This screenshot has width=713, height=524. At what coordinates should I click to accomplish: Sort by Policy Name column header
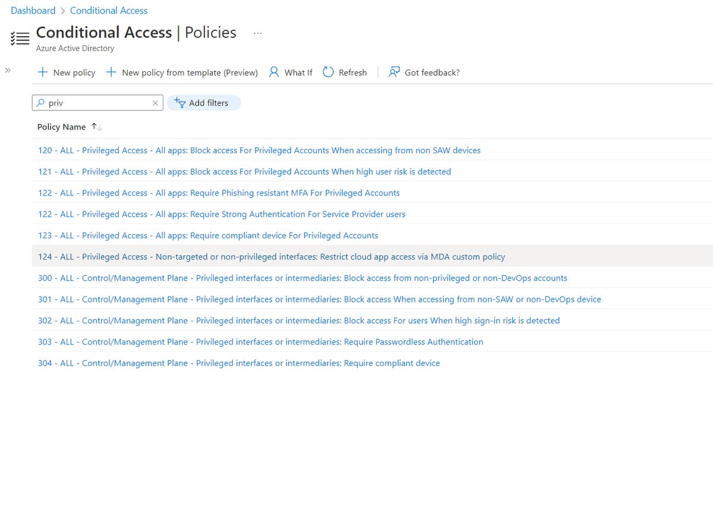click(62, 127)
